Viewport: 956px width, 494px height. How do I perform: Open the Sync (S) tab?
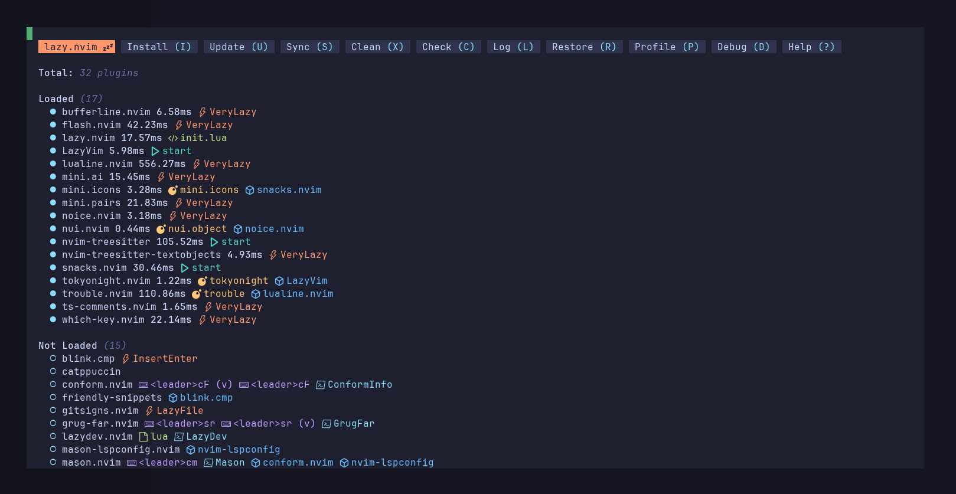point(310,47)
